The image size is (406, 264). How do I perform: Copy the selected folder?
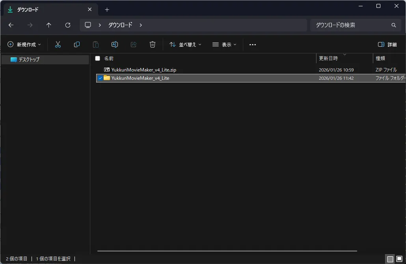(x=76, y=44)
